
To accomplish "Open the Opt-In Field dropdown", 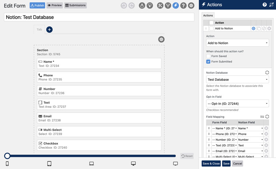I will (x=237, y=104).
